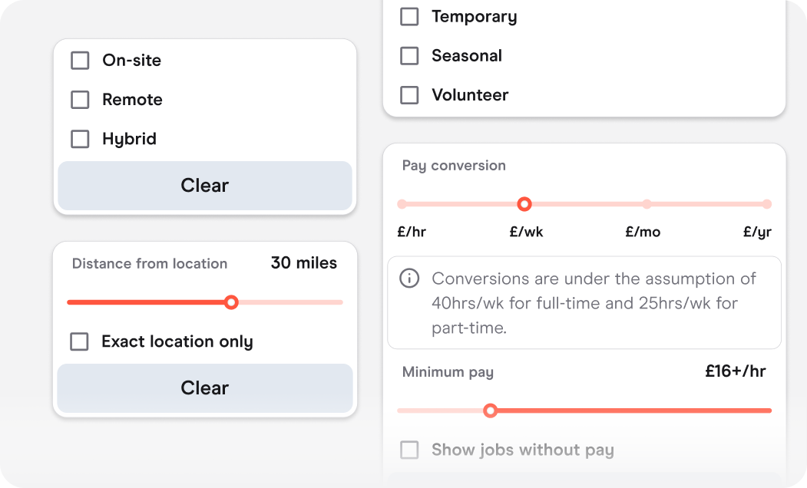Switch pay conversion to £/yr stop
Image resolution: width=807 pixels, height=488 pixels.
click(x=766, y=204)
